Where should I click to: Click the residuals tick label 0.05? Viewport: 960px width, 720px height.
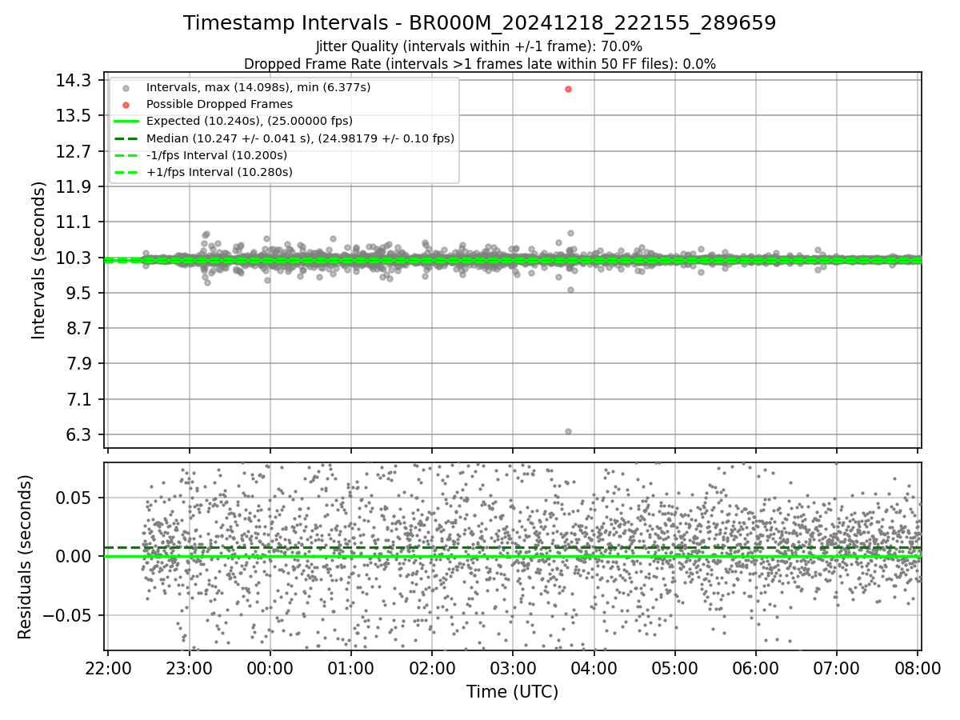point(75,498)
